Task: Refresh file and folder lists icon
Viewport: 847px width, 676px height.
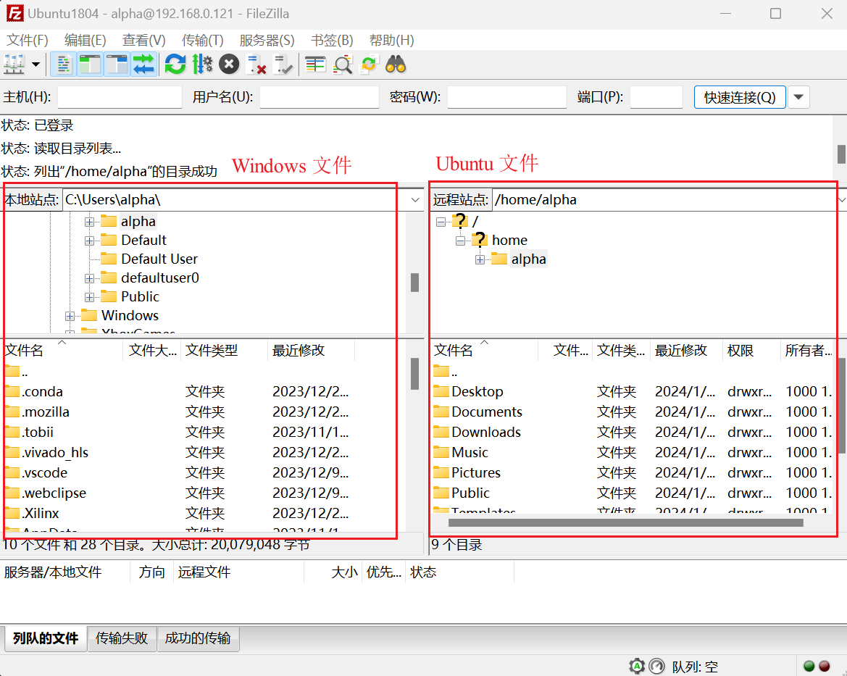Action: click(175, 64)
